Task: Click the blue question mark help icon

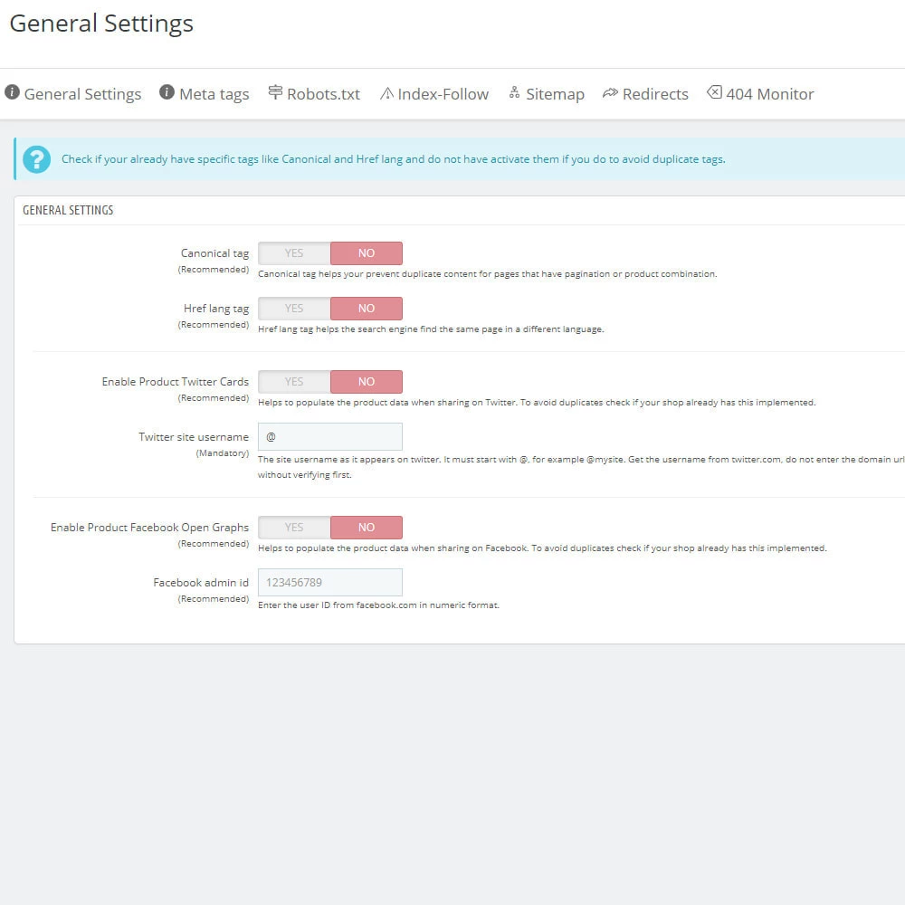Action: click(x=36, y=159)
